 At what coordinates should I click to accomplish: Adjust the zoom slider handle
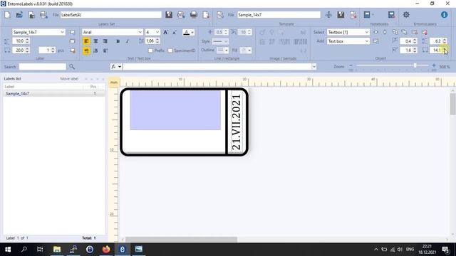click(x=415, y=66)
